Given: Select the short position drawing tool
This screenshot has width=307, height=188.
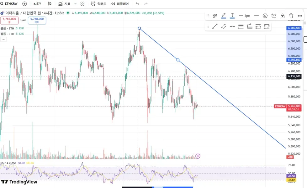Looking at the screenshot, I should tap(267, 26).
